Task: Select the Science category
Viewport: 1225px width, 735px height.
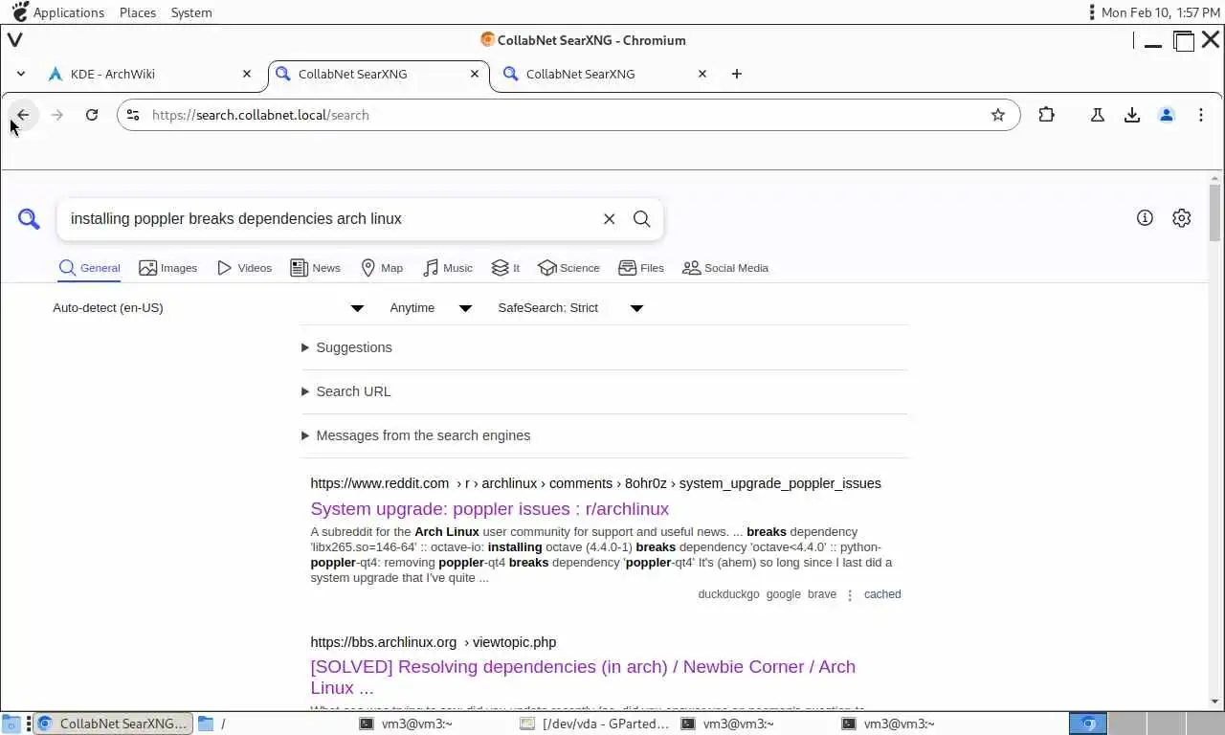Action: click(569, 268)
